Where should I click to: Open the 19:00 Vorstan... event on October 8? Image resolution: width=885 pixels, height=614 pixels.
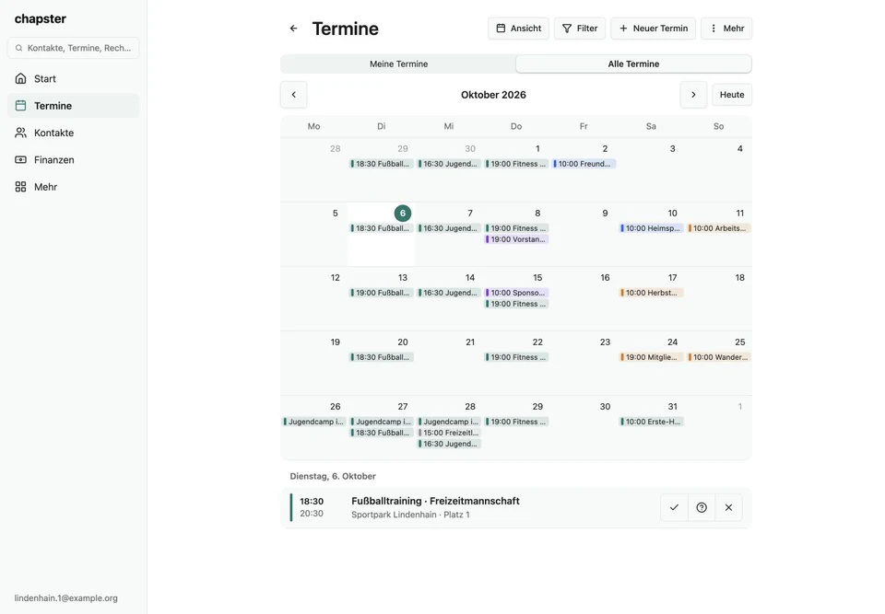(x=516, y=239)
